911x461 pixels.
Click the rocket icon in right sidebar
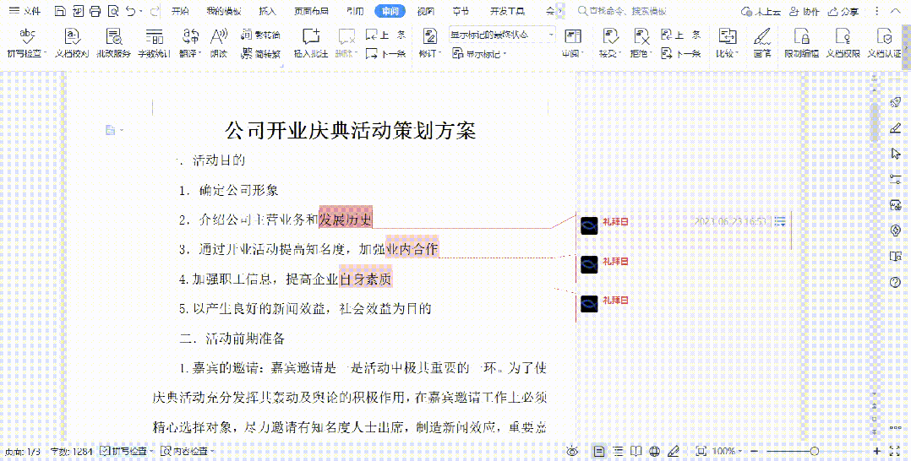[x=895, y=103]
